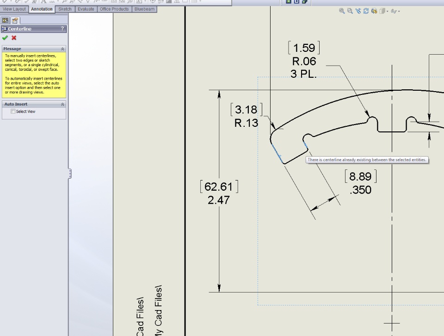
Task: Select the 8.89 / .350 width dimension
Action: 360,183
